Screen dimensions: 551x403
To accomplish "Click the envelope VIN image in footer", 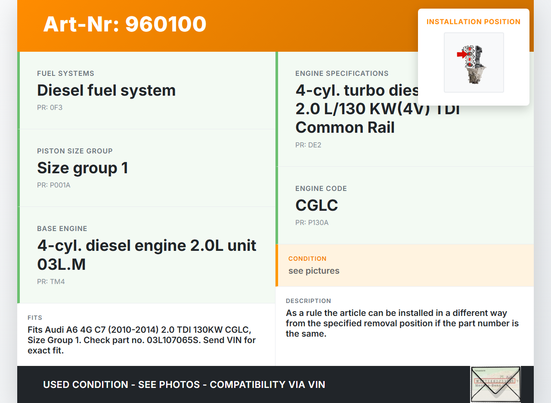I will coord(495,384).
